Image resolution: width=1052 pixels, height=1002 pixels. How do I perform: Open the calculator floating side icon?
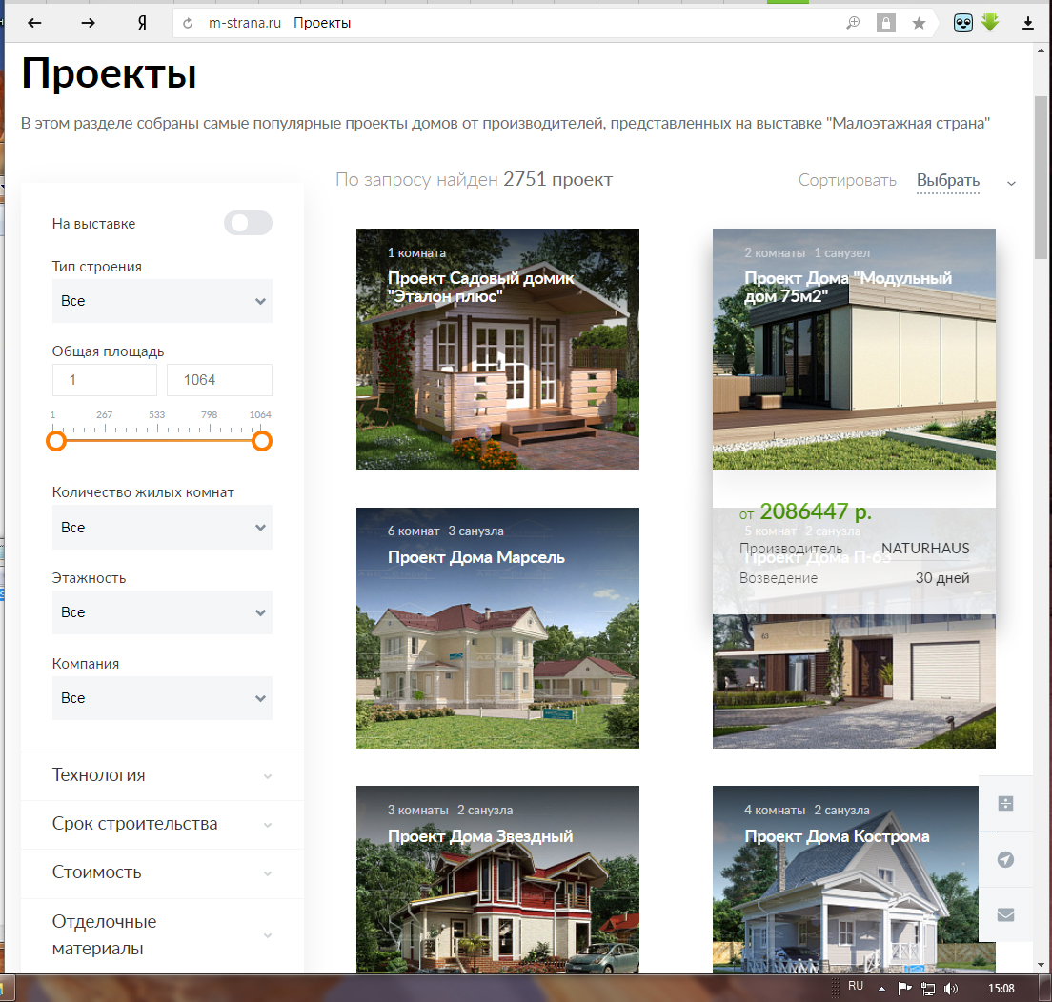pyautogui.click(x=1005, y=804)
